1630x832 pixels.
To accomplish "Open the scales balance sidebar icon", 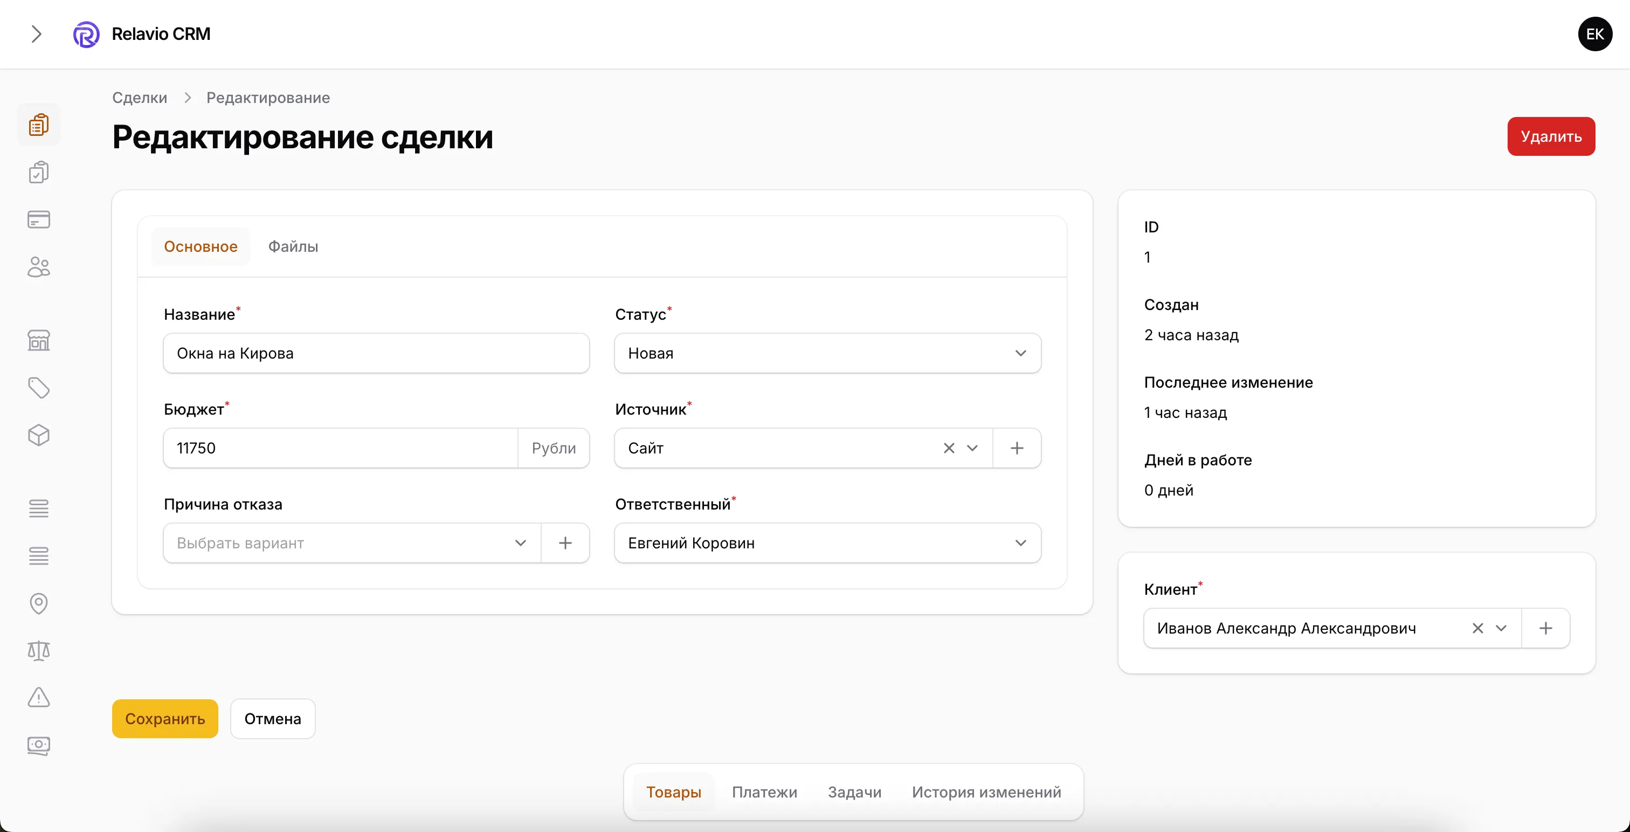I will (x=39, y=650).
